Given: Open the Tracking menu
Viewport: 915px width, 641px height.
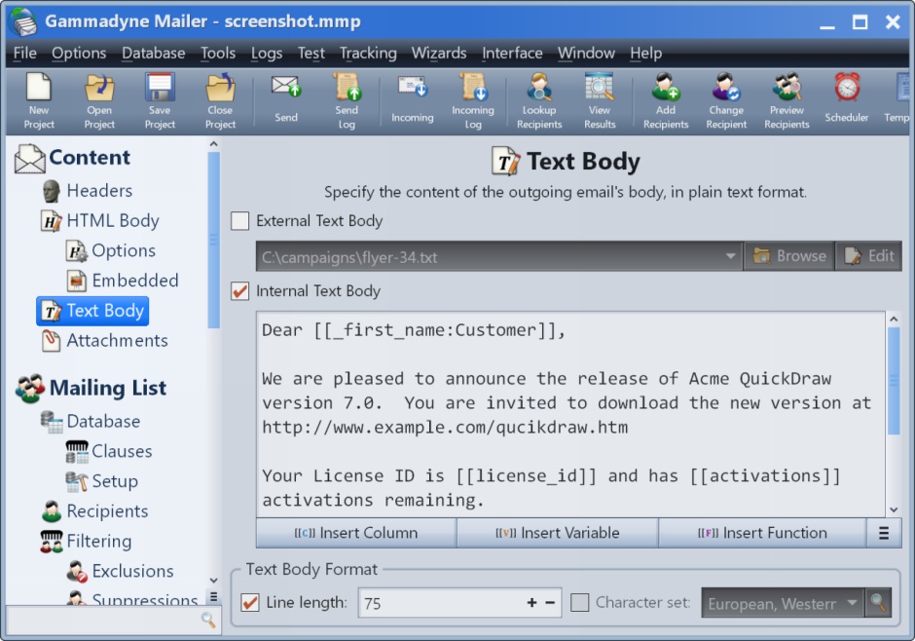Looking at the screenshot, I should (x=368, y=54).
